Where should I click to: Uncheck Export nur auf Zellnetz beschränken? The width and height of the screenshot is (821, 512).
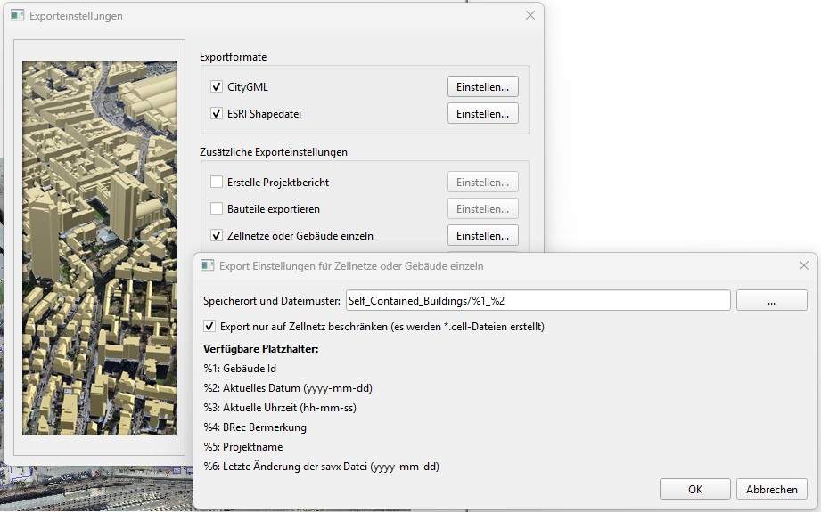210,327
